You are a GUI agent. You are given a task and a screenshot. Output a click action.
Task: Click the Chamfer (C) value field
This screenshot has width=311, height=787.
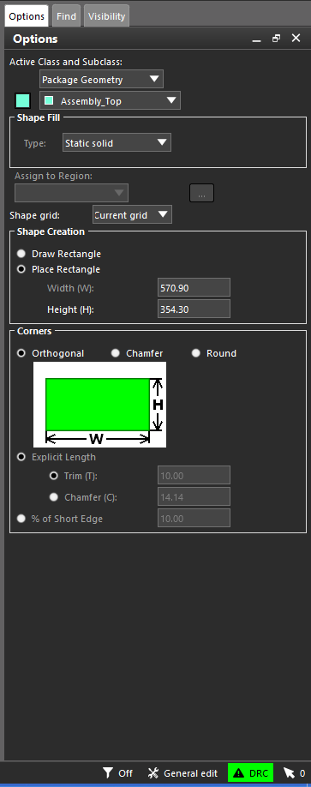[x=194, y=496]
